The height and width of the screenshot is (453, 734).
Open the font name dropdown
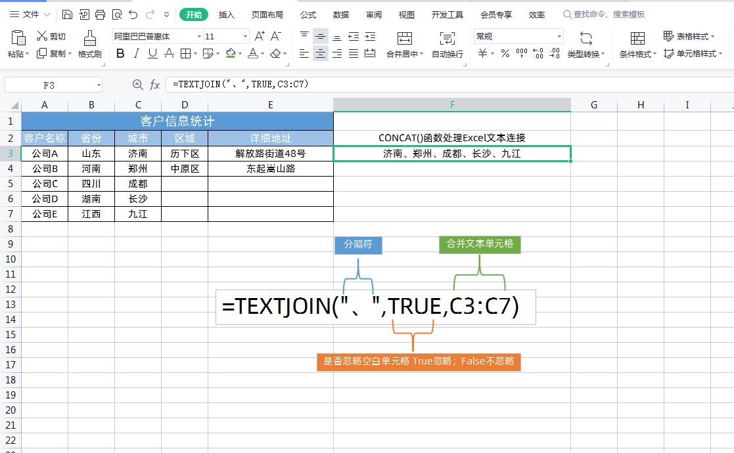pos(198,37)
